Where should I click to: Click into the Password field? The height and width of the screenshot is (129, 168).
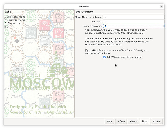pyautogui.click(x=134, y=21)
